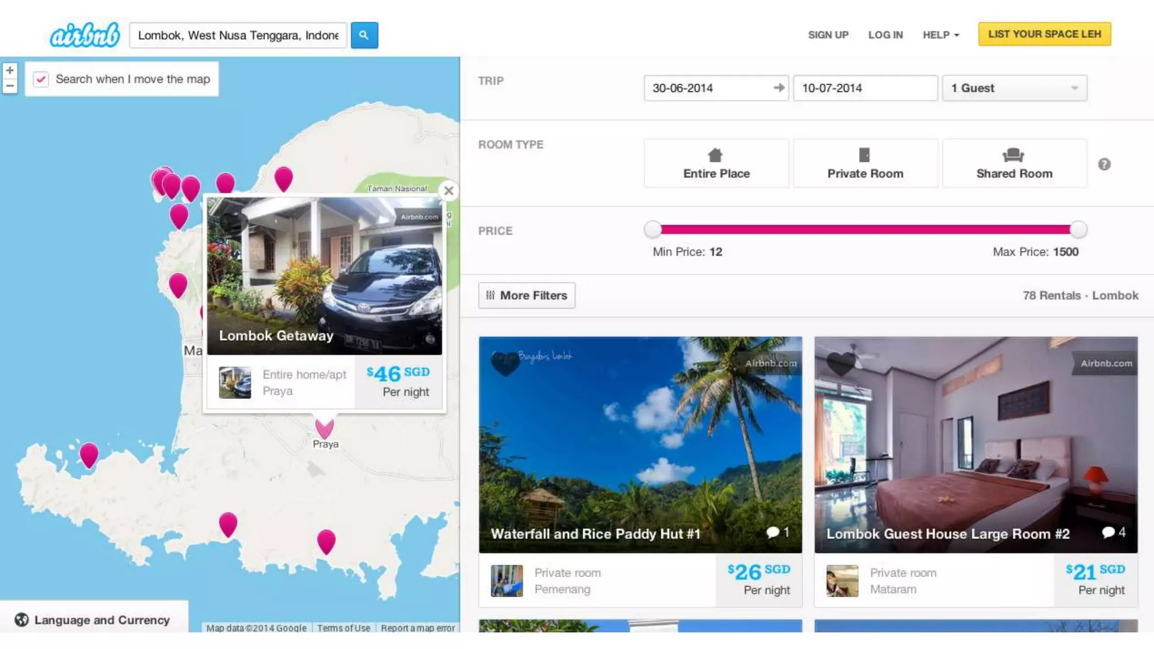Viewport: 1154px width, 649px height.
Task: Click the blue search magnifier button
Action: click(x=364, y=35)
